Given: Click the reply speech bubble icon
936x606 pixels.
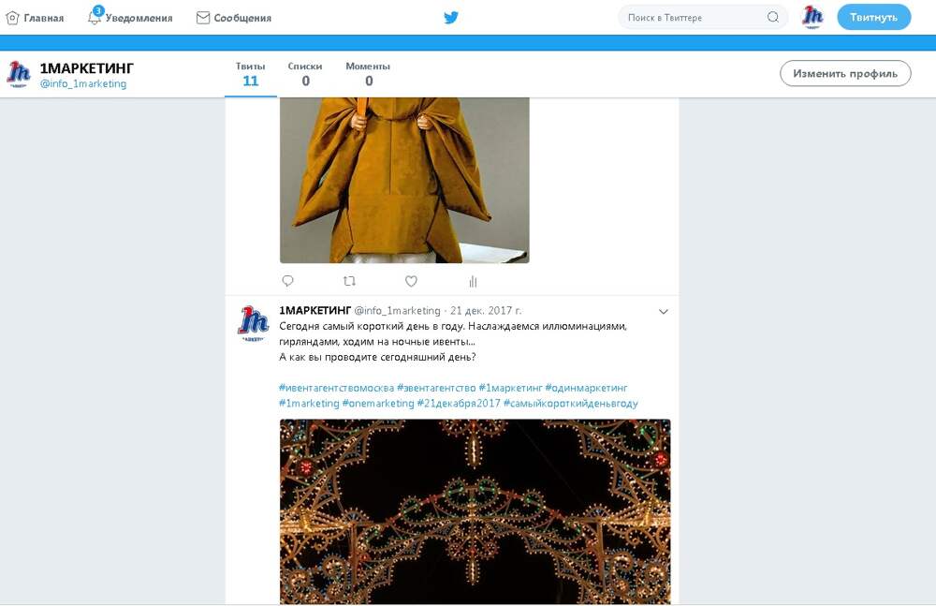Looking at the screenshot, I should (x=287, y=281).
